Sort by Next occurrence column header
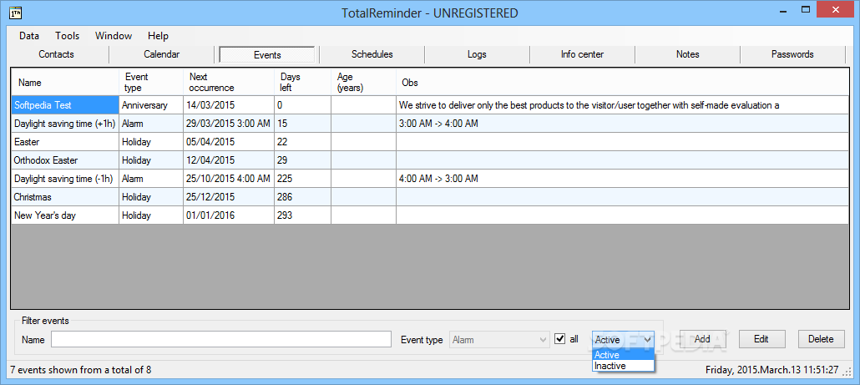860x385 pixels. [x=230, y=83]
